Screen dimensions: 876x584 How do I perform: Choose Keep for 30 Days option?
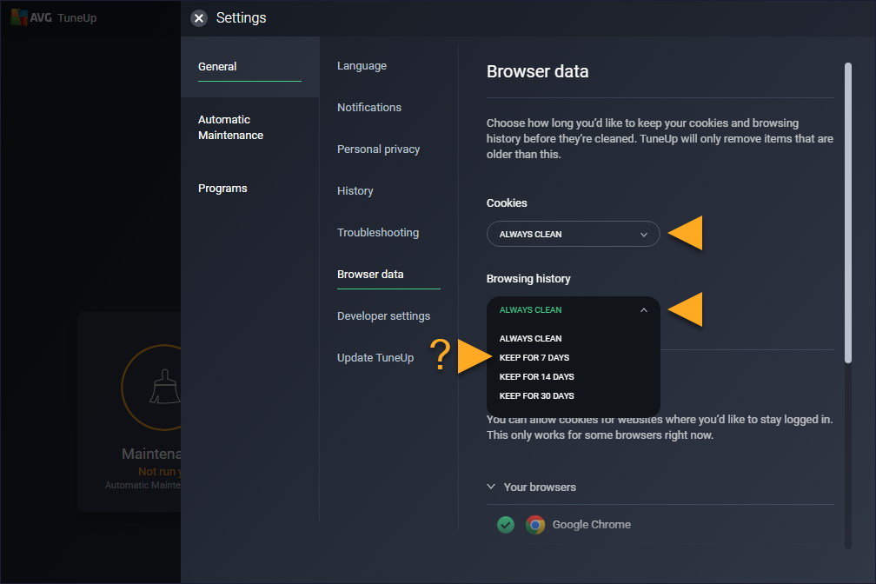536,395
